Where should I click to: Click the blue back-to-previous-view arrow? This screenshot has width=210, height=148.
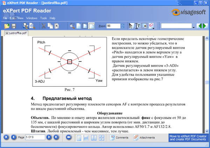click(x=69, y=137)
